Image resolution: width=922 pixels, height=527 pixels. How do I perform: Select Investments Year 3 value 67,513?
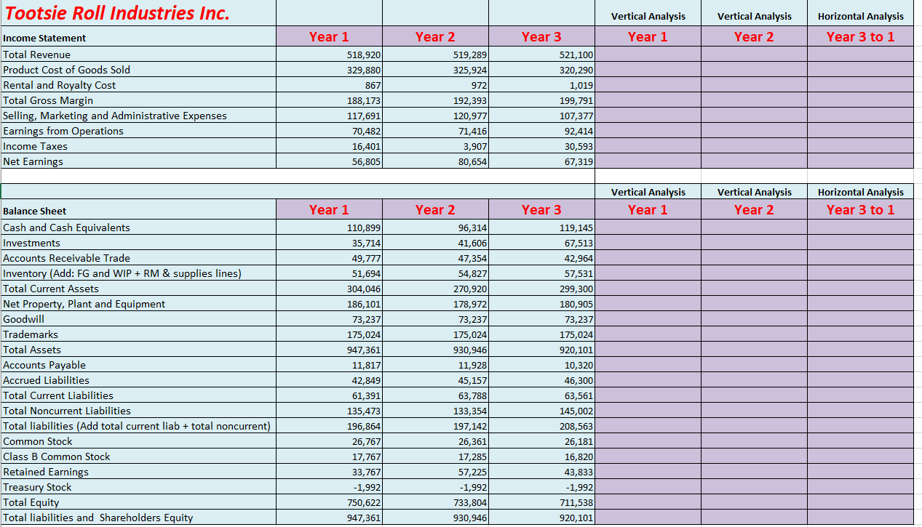point(541,243)
